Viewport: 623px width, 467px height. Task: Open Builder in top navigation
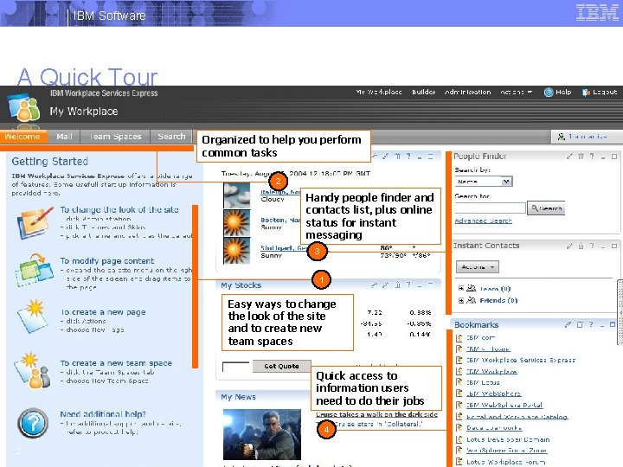(423, 92)
